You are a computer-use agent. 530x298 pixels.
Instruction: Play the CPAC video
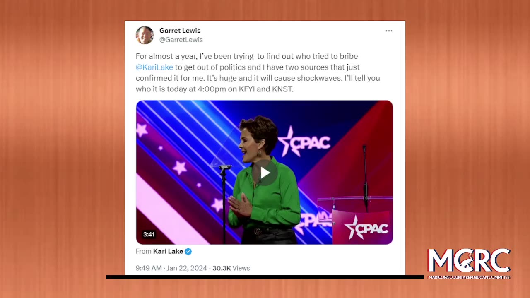pos(265,173)
